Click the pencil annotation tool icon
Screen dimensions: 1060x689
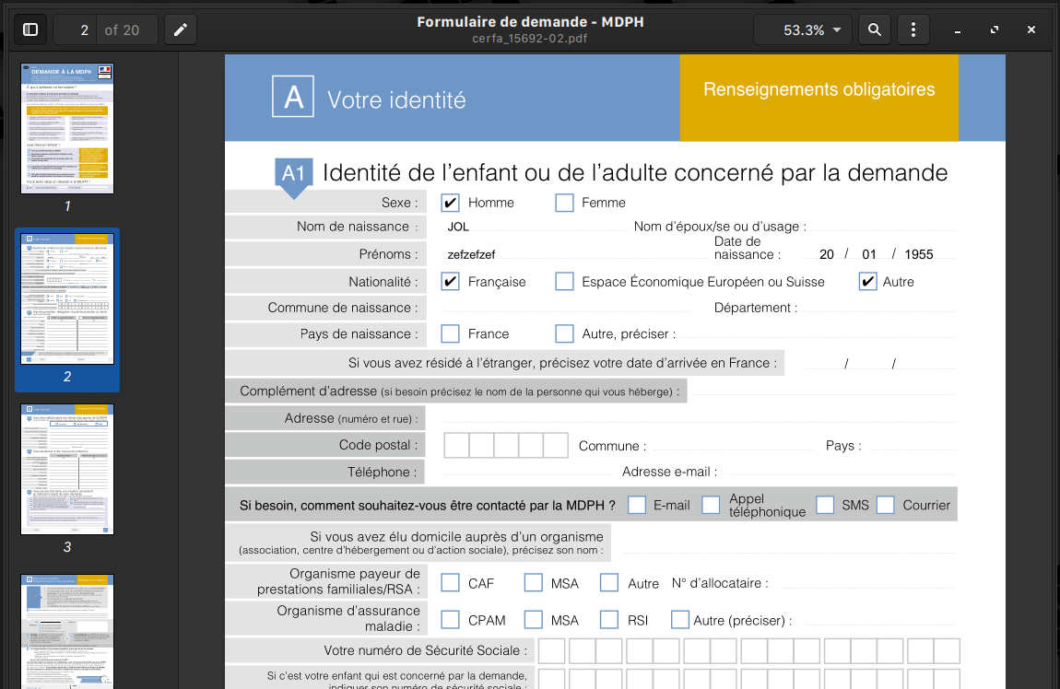(x=181, y=29)
